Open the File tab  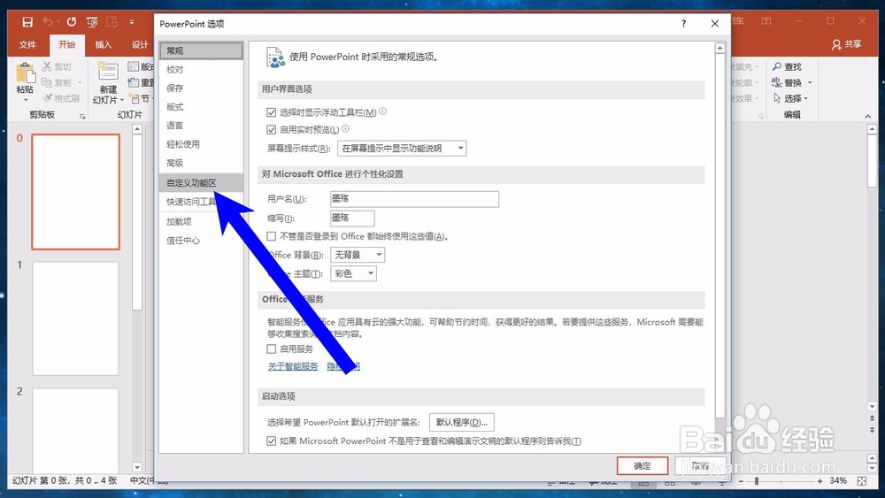27,44
